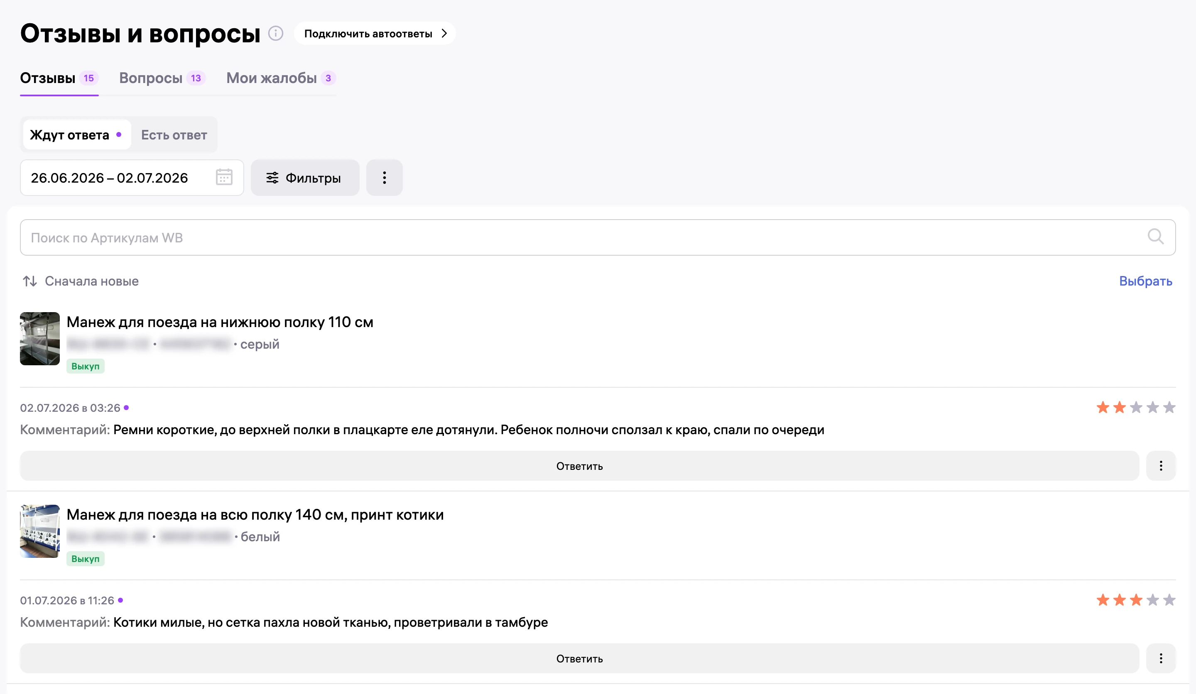Click the magnifier icon in the search bar
The width and height of the screenshot is (1196, 694).
tap(1155, 237)
